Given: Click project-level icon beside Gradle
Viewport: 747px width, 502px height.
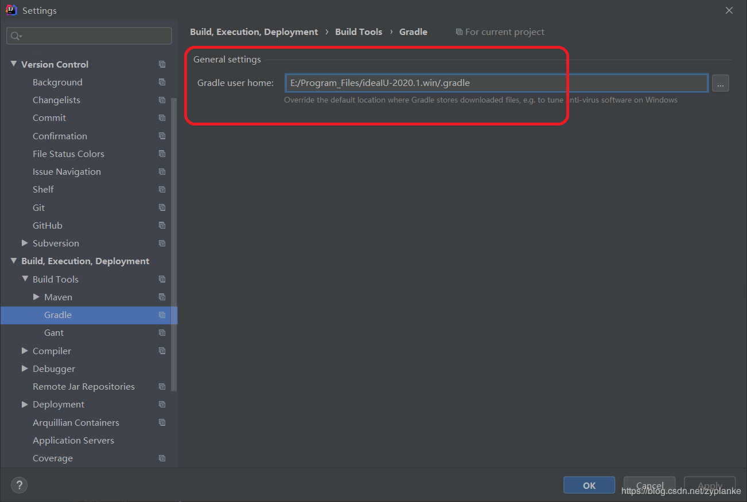Looking at the screenshot, I should tap(162, 315).
